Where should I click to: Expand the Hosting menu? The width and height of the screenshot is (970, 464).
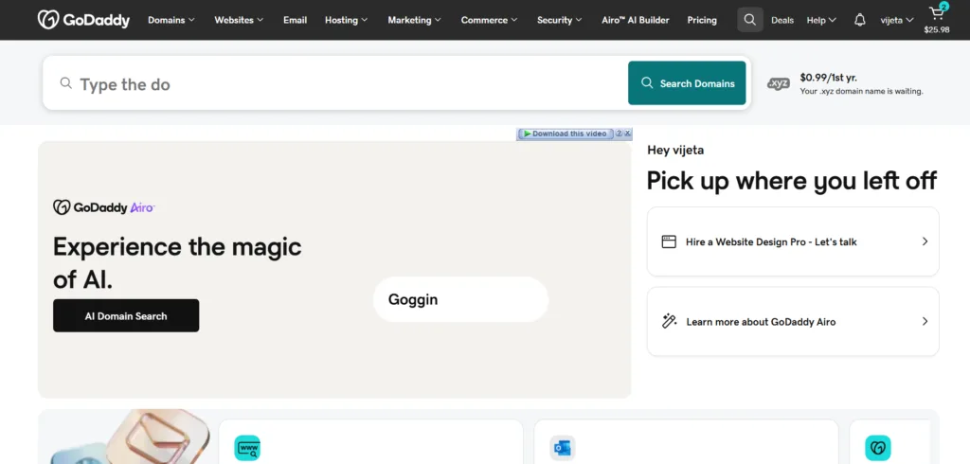click(x=347, y=20)
